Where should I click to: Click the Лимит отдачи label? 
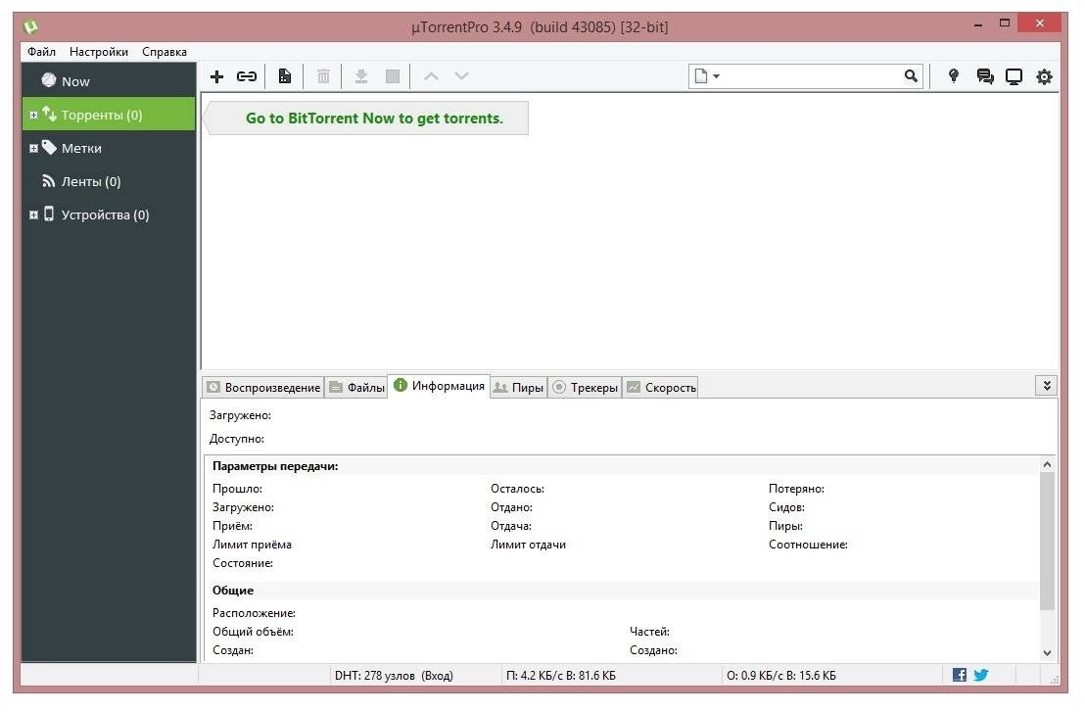(x=528, y=545)
